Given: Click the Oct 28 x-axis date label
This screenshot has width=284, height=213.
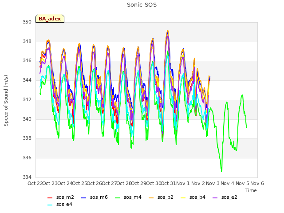Looking at the screenshot, I should click(x=124, y=183).
